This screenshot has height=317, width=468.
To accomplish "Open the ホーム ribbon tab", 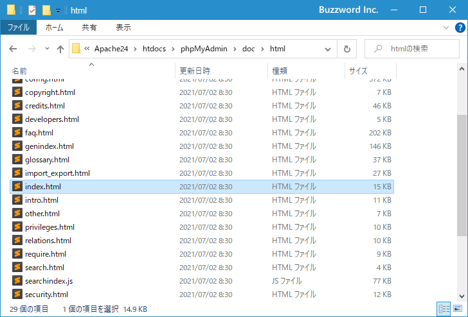I will coord(54,28).
